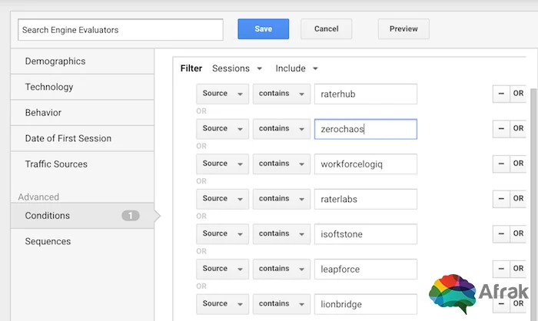
Task: Open contains dropdown in workforcelogiq row
Action: tap(281, 164)
